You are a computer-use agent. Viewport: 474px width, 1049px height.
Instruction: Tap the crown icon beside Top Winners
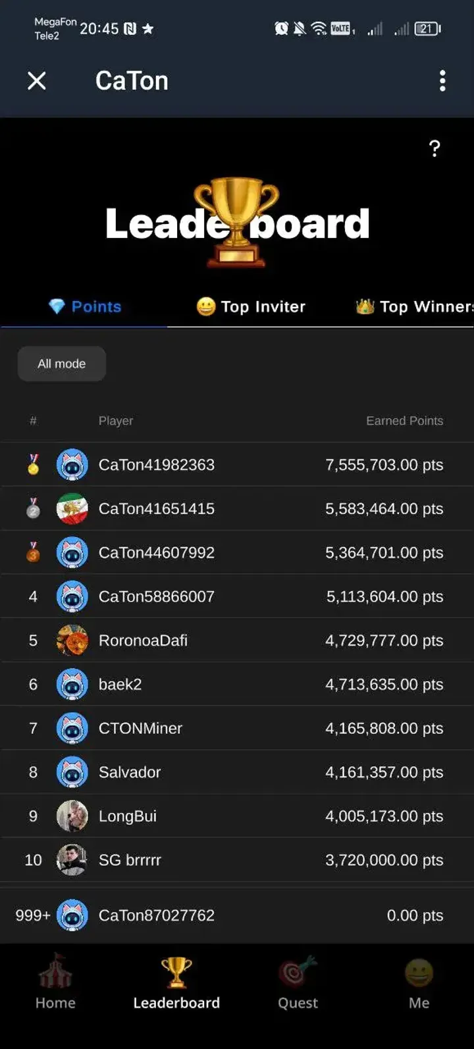click(x=364, y=306)
